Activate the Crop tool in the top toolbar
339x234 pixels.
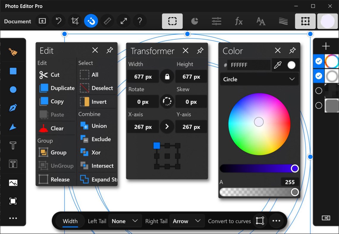[x=74, y=21]
